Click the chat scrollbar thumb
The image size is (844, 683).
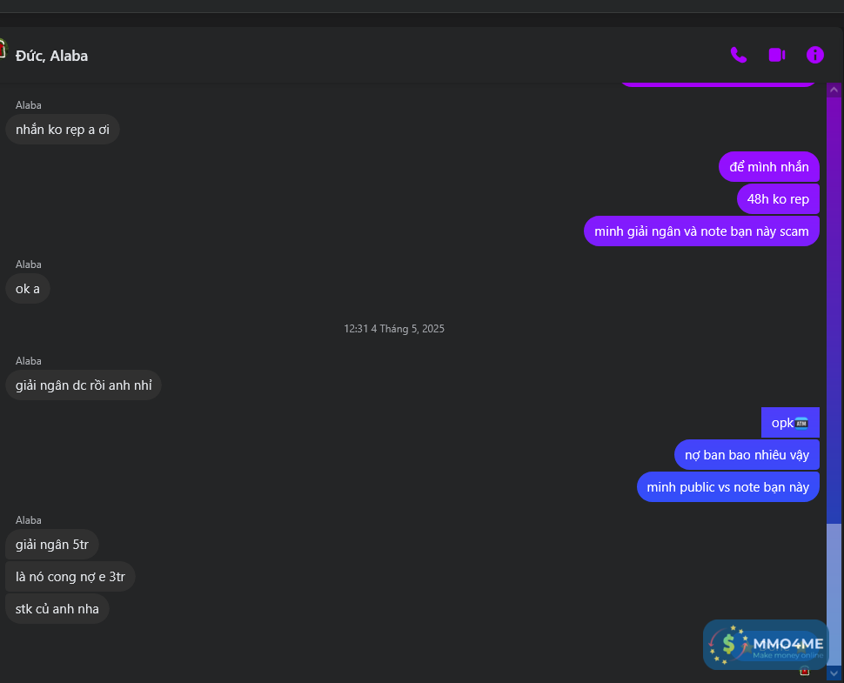(834, 595)
